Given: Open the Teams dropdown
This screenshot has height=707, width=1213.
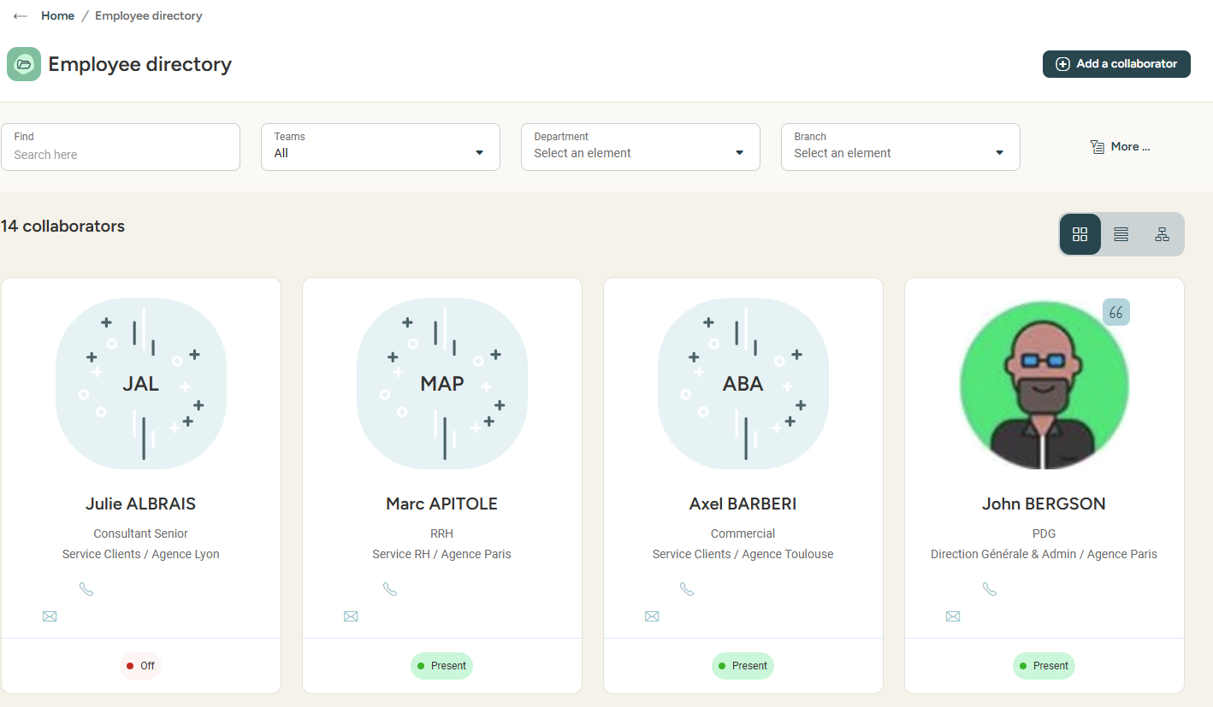Looking at the screenshot, I should click(x=381, y=147).
